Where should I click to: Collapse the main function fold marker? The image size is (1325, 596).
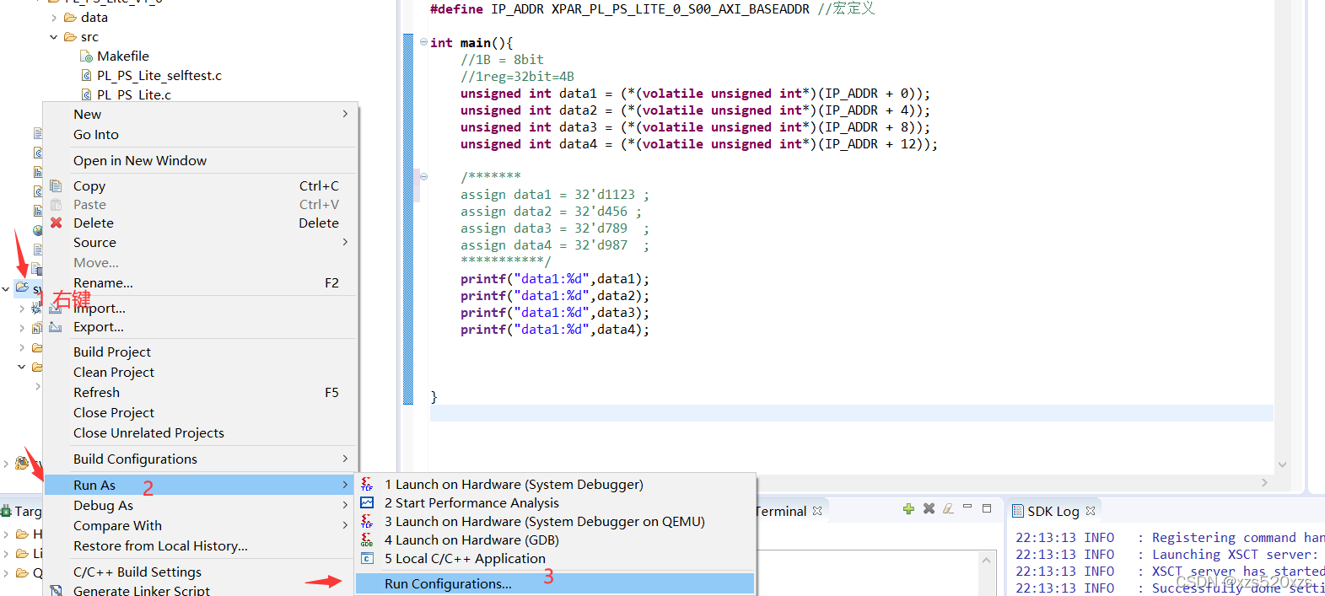[423, 42]
